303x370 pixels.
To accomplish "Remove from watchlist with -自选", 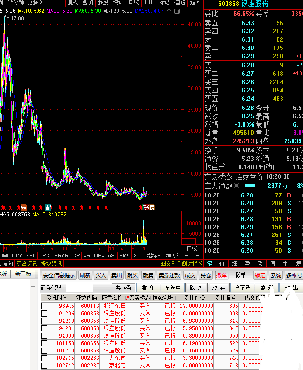I will tap(180, 3).
